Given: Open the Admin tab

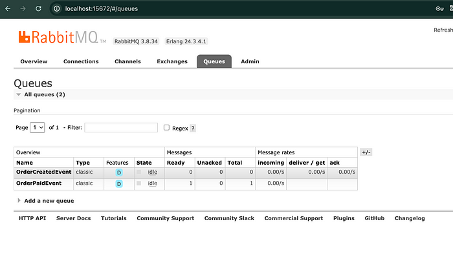Looking at the screenshot, I should click(250, 61).
